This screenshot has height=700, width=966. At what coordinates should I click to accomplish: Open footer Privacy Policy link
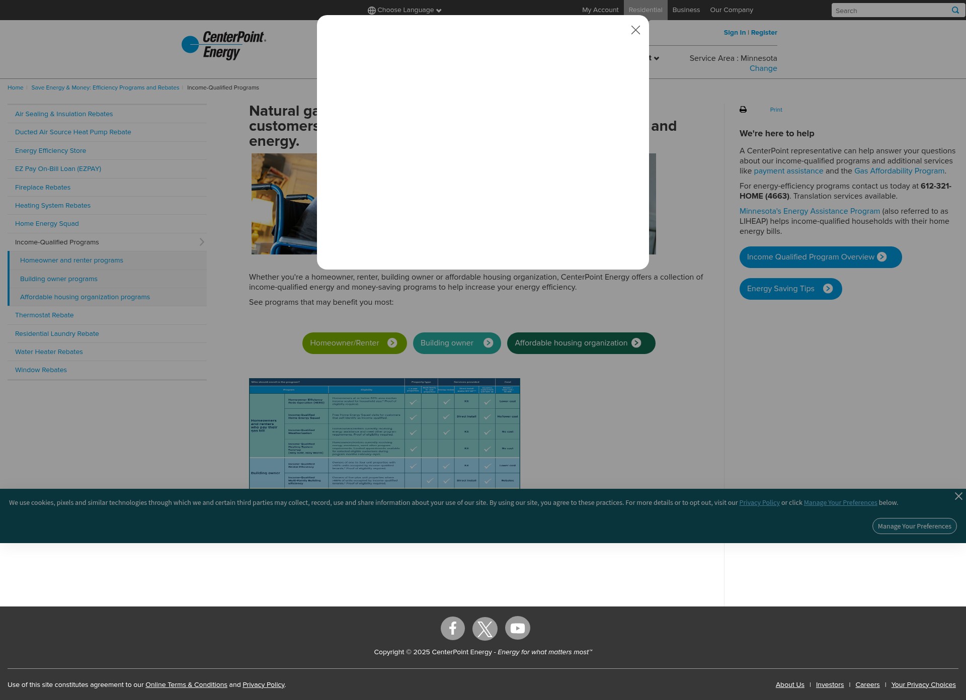263,685
